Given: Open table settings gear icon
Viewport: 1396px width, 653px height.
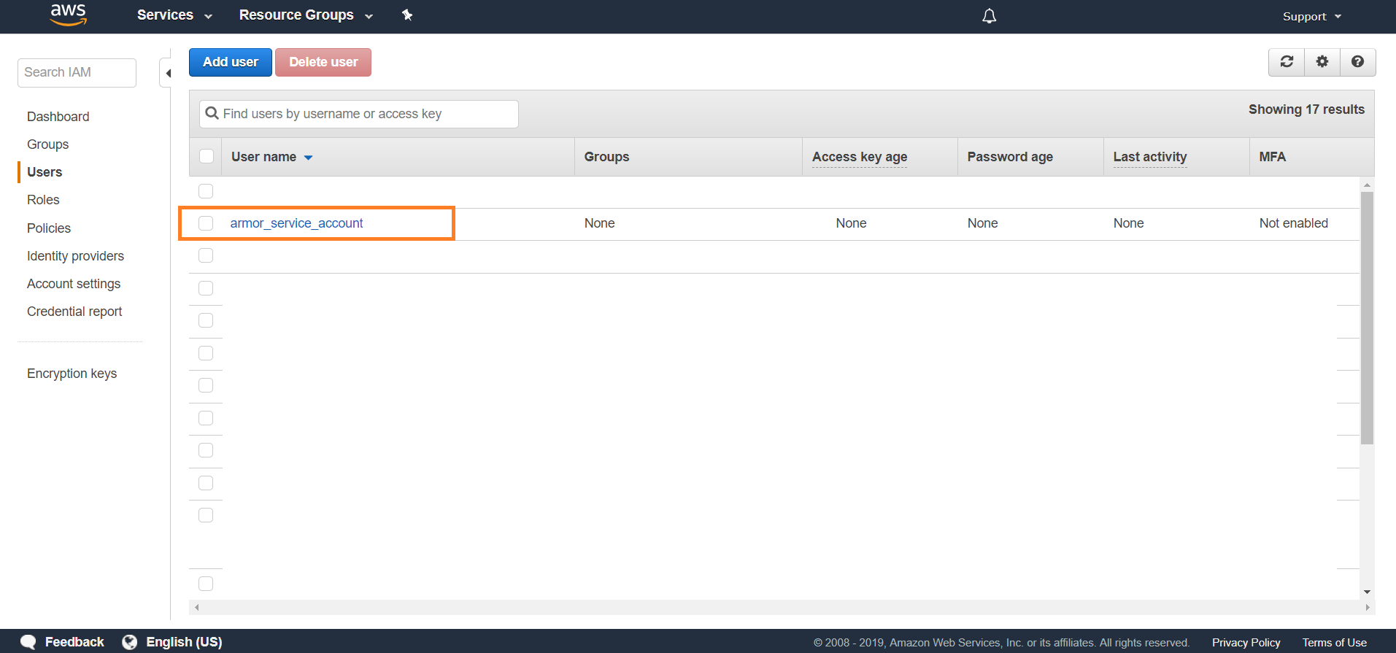Looking at the screenshot, I should 1322,62.
